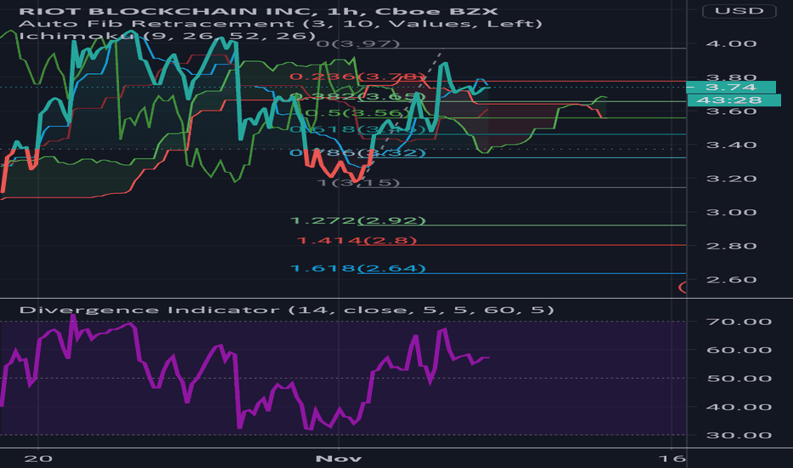793x468 pixels.
Task: Click the USD currency button
Action: pyautogui.click(x=739, y=10)
